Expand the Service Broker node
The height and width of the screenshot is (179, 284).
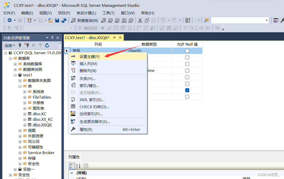click(20, 153)
